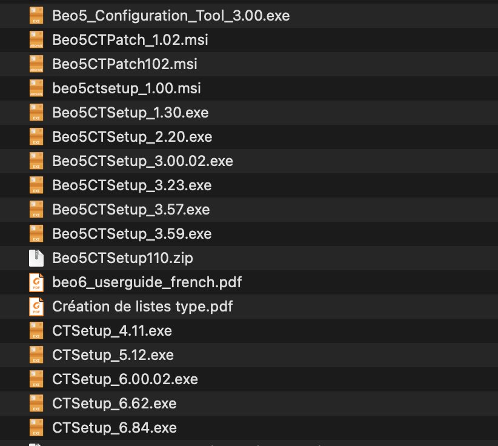Click the EXE icon for CTSetup_4.11.exe

tap(37, 331)
